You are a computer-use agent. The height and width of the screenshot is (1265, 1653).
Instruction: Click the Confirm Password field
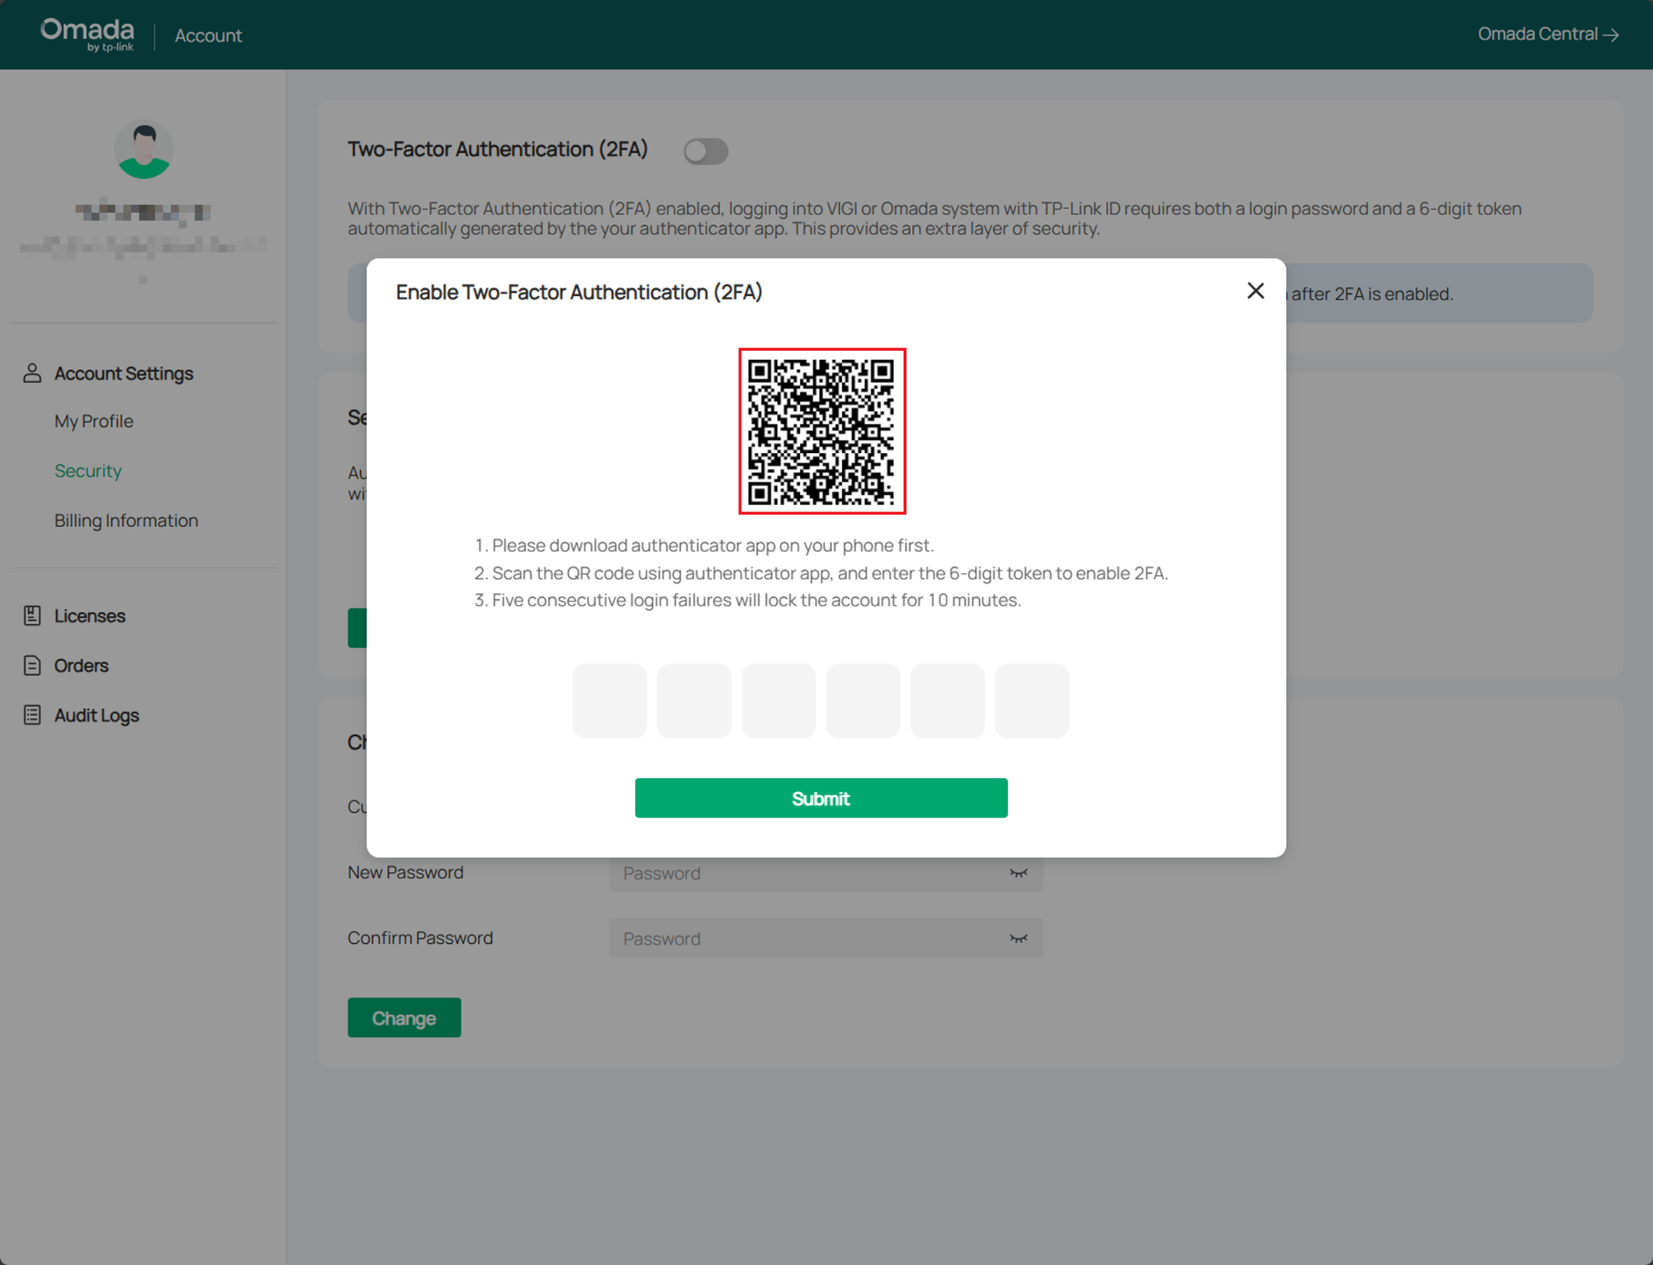point(826,938)
